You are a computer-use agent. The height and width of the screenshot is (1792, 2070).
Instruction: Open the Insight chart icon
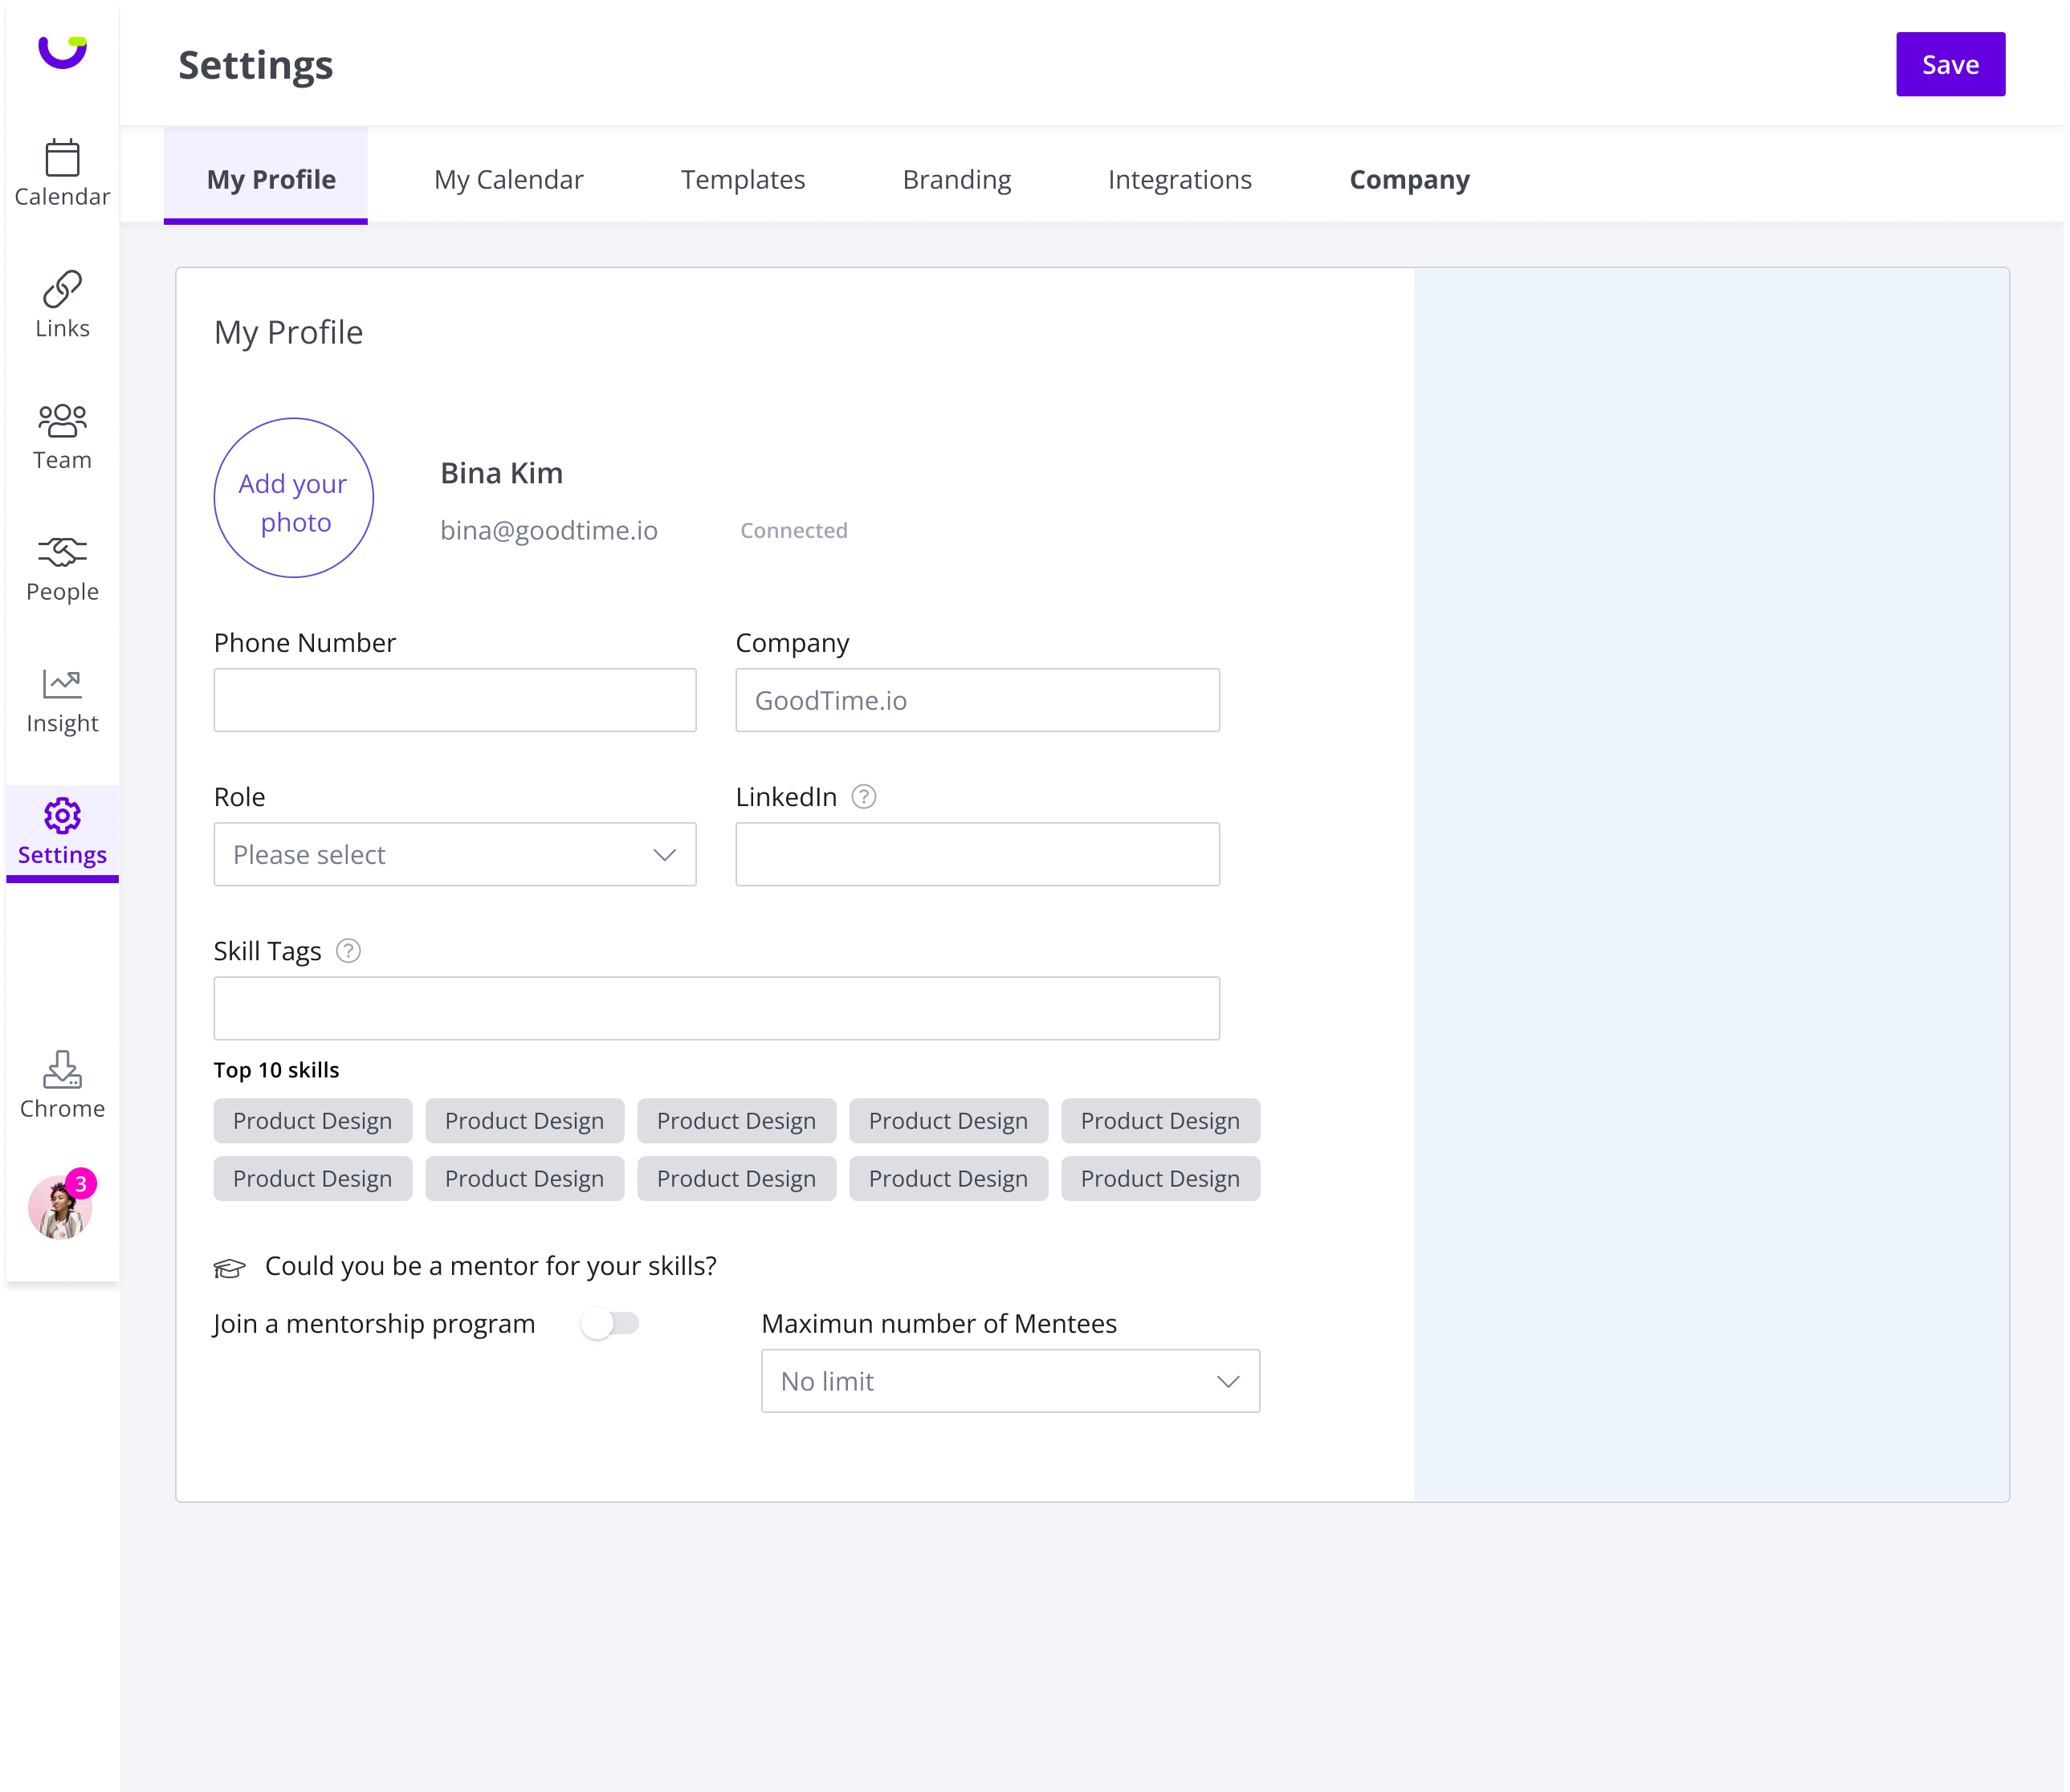(62, 684)
